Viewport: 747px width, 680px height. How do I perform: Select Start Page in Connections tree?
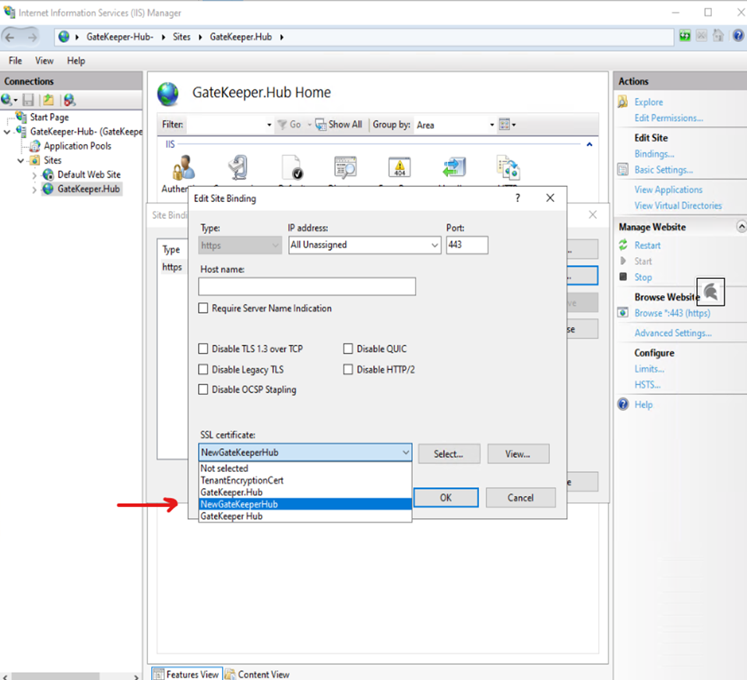pos(49,117)
